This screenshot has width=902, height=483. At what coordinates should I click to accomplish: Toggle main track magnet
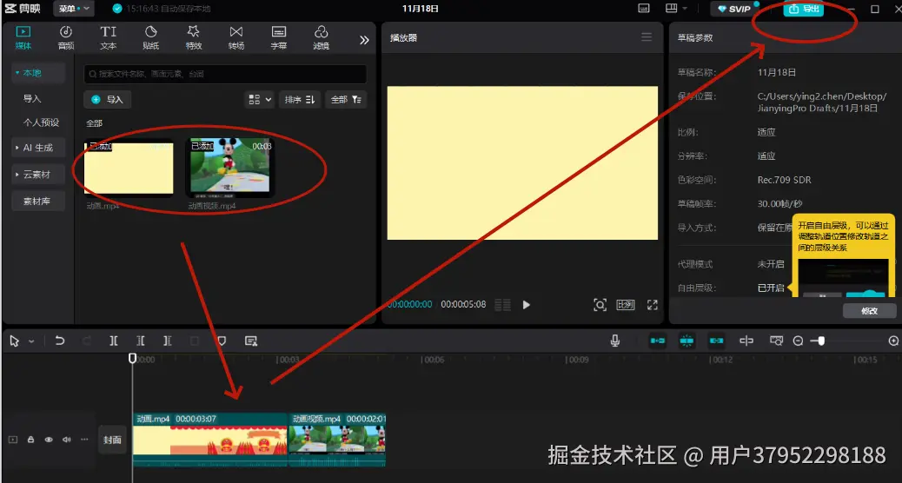658,341
